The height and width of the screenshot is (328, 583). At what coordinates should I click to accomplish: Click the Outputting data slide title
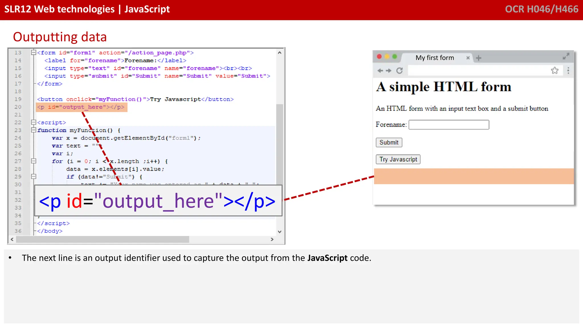(x=60, y=37)
